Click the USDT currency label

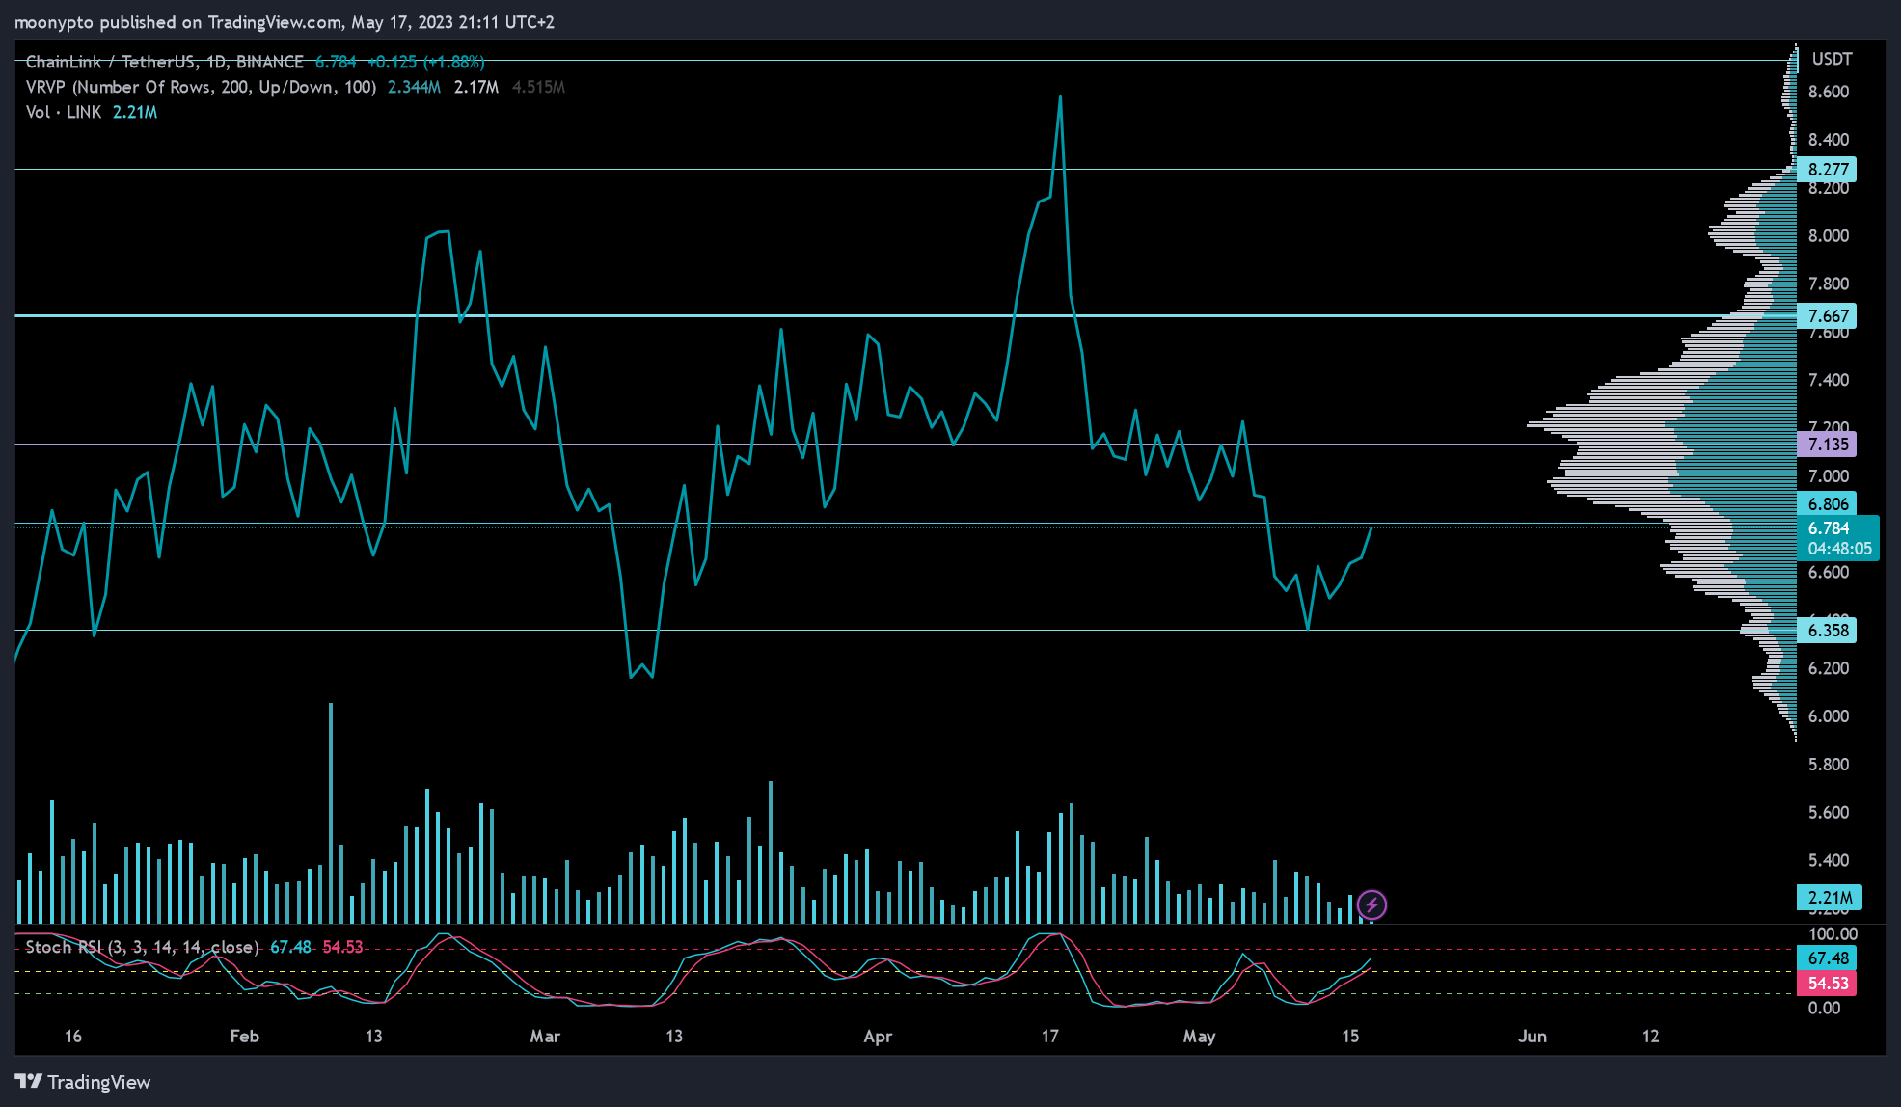click(x=1832, y=60)
